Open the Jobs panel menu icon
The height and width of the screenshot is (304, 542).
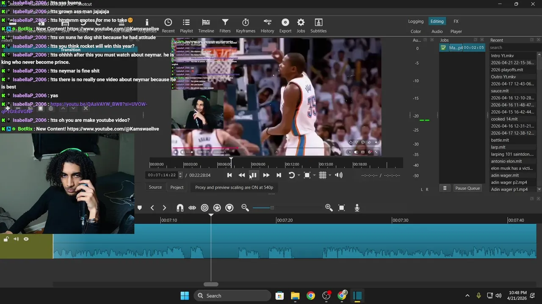coord(445,188)
